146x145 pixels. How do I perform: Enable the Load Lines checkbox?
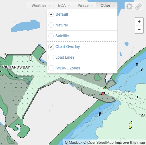coord(51,57)
